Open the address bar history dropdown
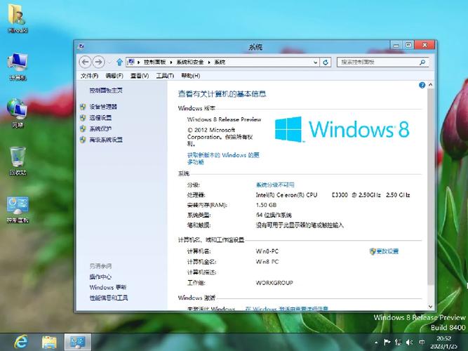468x351 pixels. 316,62
